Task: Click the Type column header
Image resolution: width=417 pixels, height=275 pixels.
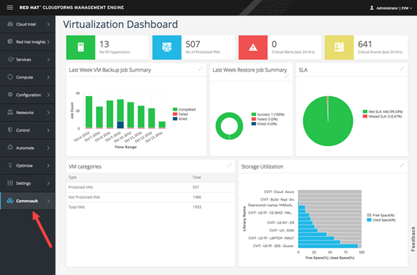Action: point(72,178)
